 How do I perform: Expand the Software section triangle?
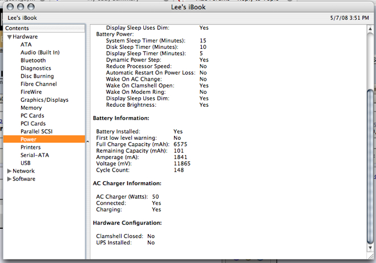pyautogui.click(x=9, y=179)
